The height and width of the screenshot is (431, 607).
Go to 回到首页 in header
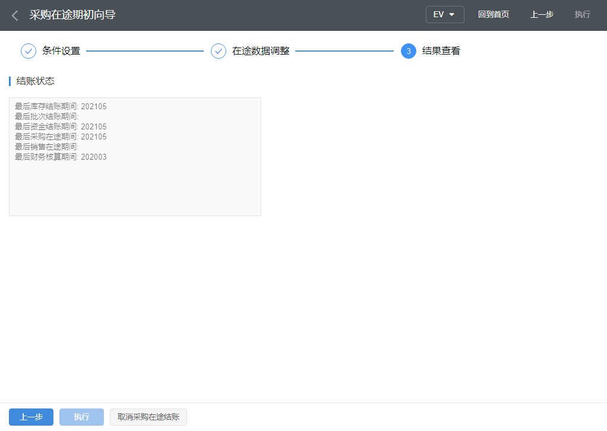point(493,15)
